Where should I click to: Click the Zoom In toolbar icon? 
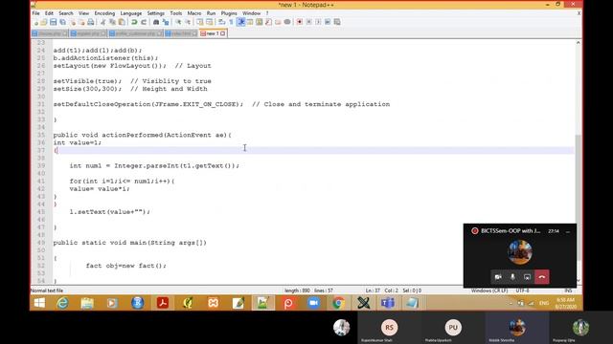pos(178,22)
